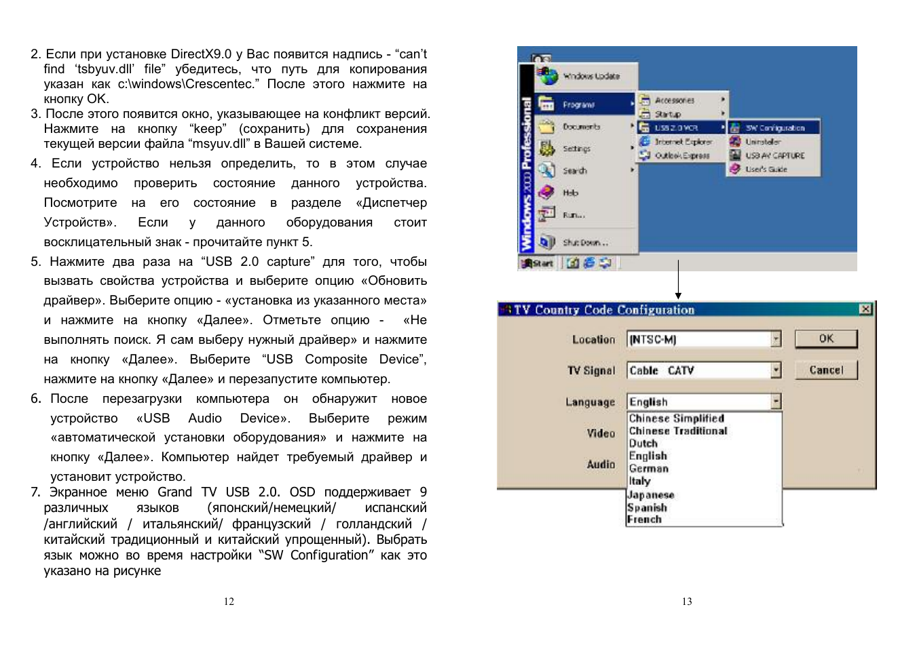This screenshot has width=917, height=647.
Task: Open the Location dropdown arrow
Action: (776, 339)
